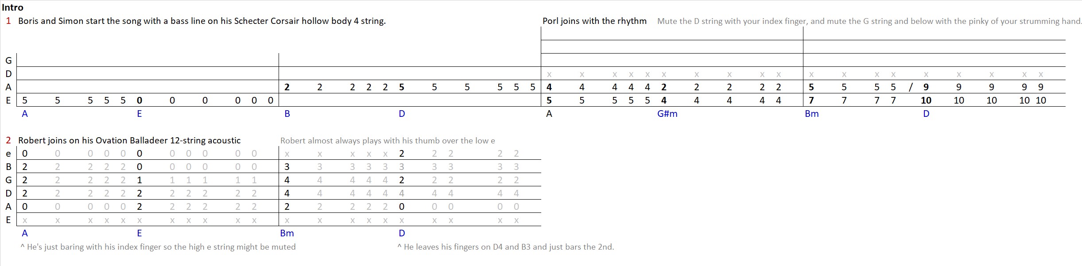This screenshot has width=1082, height=266.
Task: Click the bold 10 on the E string
Action: point(926,100)
